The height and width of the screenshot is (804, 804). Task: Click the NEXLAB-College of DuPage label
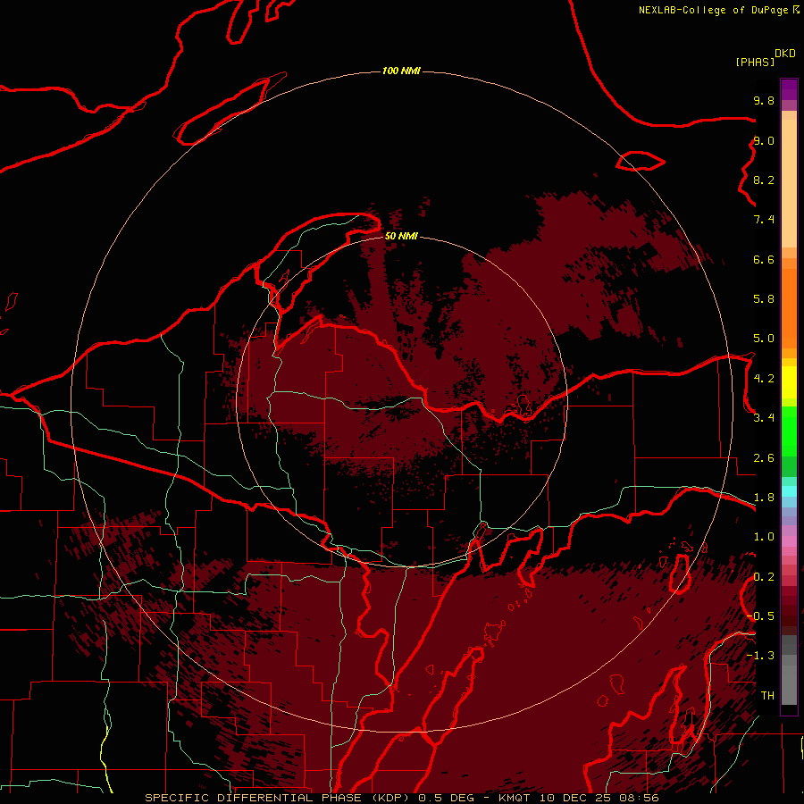click(x=713, y=10)
